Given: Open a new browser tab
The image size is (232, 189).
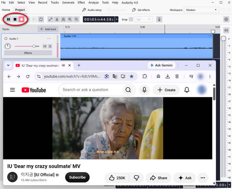Looking at the screenshot, I should click(x=79, y=65).
